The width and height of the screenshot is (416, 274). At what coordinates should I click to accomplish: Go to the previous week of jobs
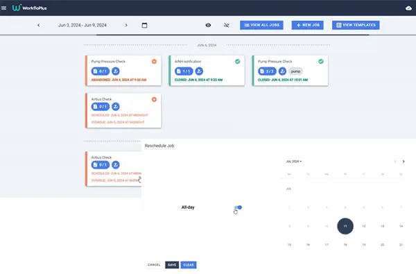pyautogui.click(x=38, y=25)
